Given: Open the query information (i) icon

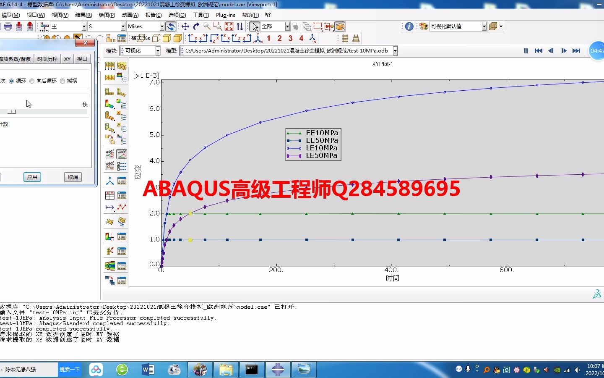Looking at the screenshot, I should 409,26.
